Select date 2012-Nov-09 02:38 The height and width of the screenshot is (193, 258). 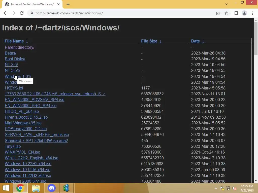click(208, 117)
